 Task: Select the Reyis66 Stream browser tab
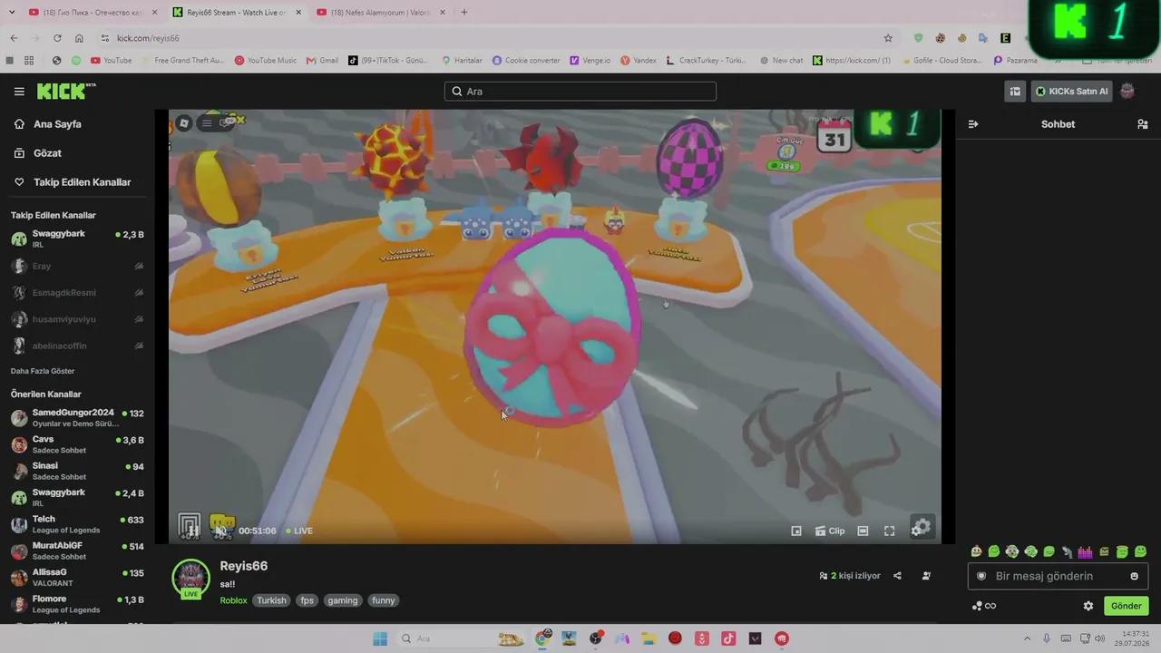click(x=238, y=13)
